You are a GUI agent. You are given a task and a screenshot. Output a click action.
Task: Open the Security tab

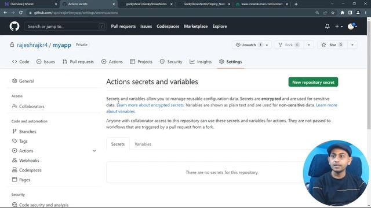[171, 62]
